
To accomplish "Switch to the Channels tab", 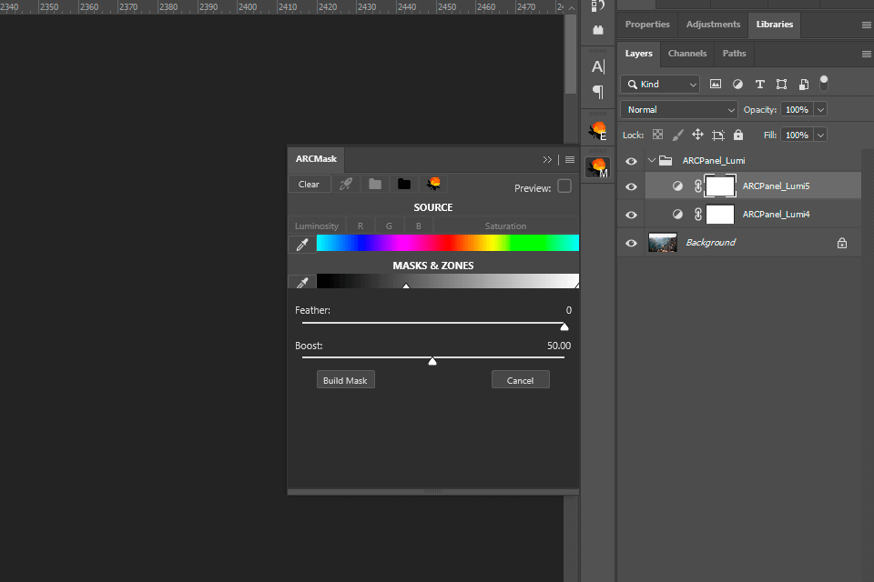I will click(x=686, y=54).
